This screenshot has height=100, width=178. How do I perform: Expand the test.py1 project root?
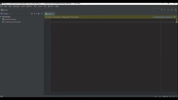(x=1, y=17)
